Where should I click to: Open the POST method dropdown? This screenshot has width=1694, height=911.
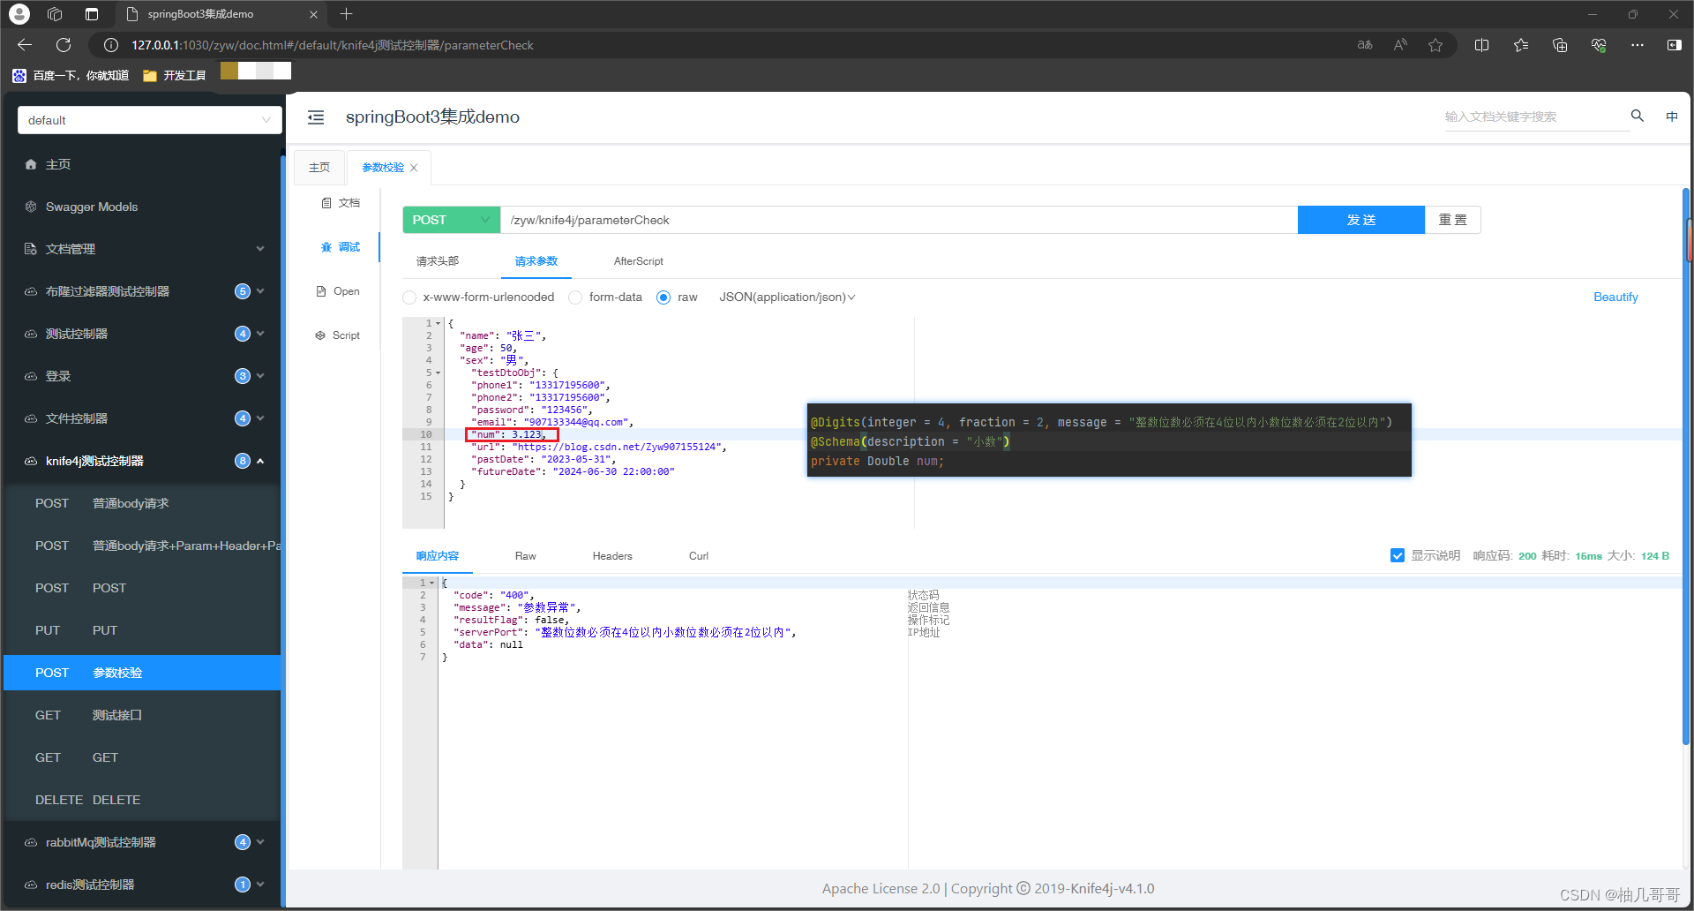(451, 220)
